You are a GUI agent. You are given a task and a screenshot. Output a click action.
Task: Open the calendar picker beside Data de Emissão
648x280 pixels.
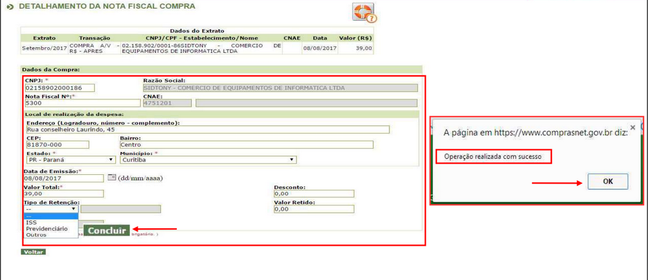coord(112,177)
